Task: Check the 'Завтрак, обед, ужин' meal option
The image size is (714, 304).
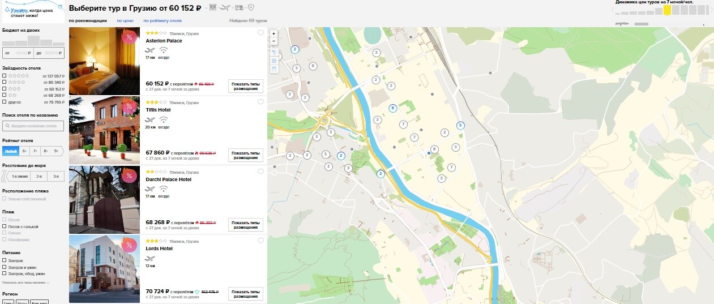Action: [x=5, y=273]
